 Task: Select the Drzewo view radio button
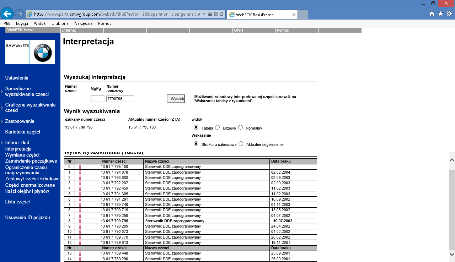pyautogui.click(x=218, y=127)
